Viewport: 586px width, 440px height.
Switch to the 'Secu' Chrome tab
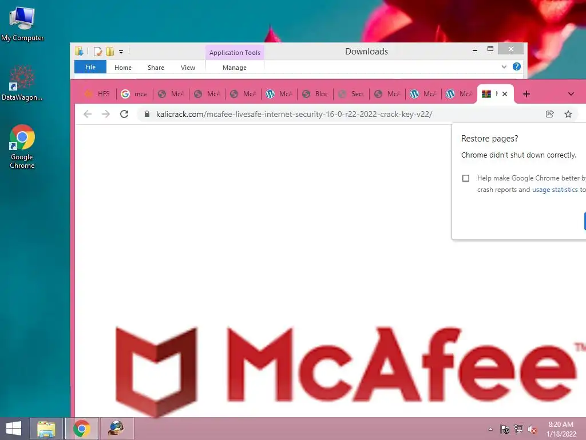click(x=352, y=94)
